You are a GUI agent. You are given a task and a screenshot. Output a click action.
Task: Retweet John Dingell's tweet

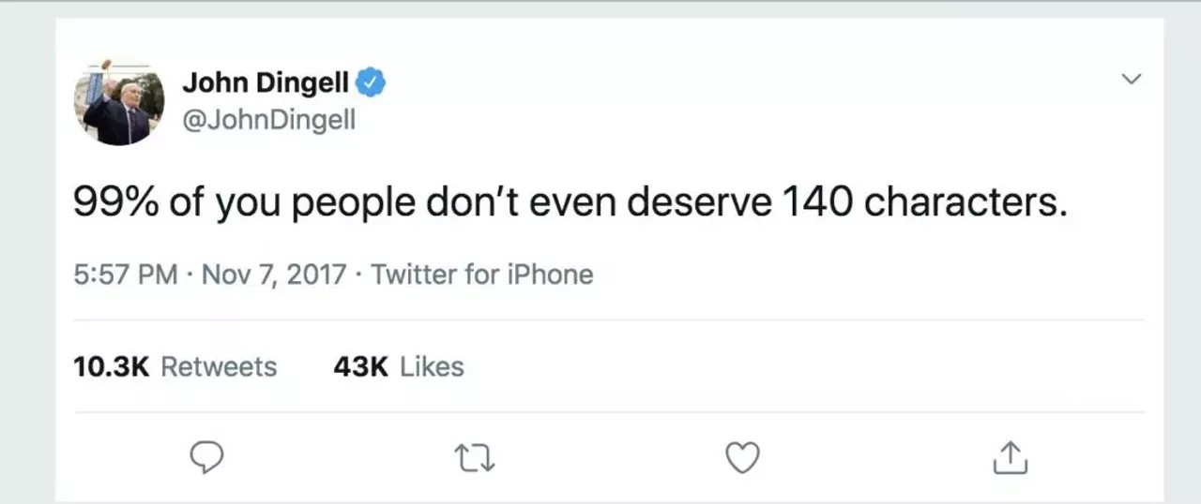[474, 457]
